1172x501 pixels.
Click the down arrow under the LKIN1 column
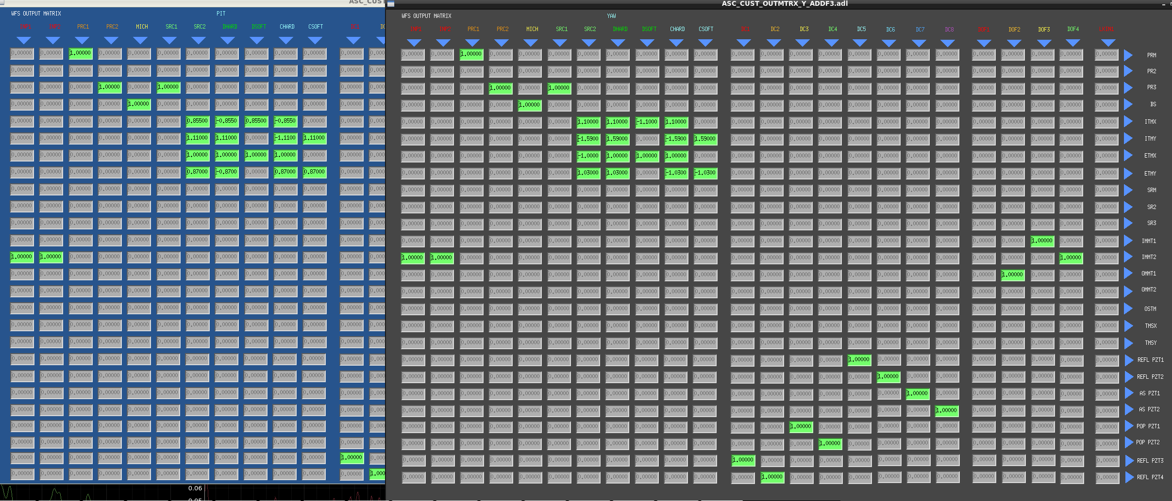click(1107, 43)
